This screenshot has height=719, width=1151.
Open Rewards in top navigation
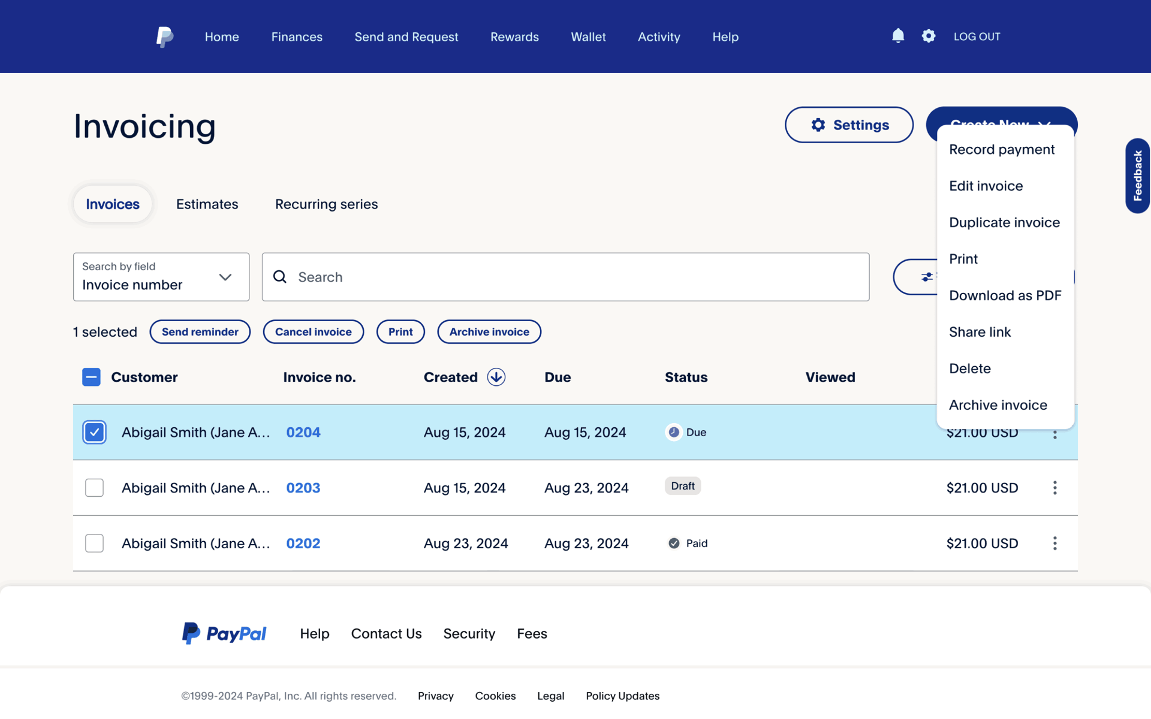pyautogui.click(x=514, y=37)
